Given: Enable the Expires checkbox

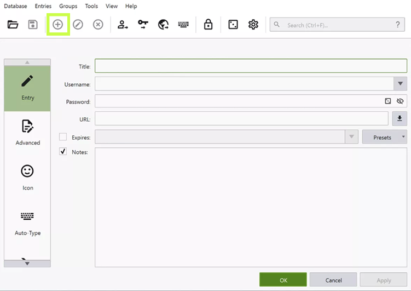Looking at the screenshot, I should 63,137.
